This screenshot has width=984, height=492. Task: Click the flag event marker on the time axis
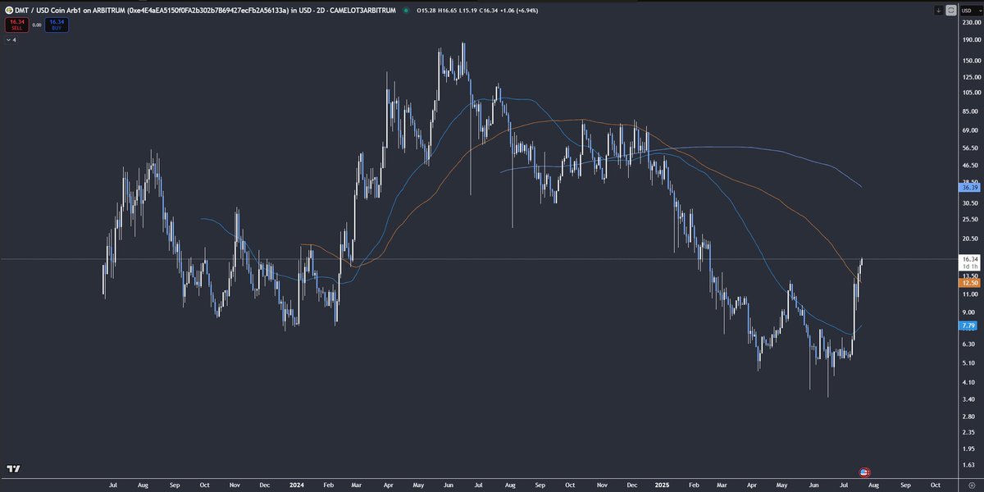863,473
